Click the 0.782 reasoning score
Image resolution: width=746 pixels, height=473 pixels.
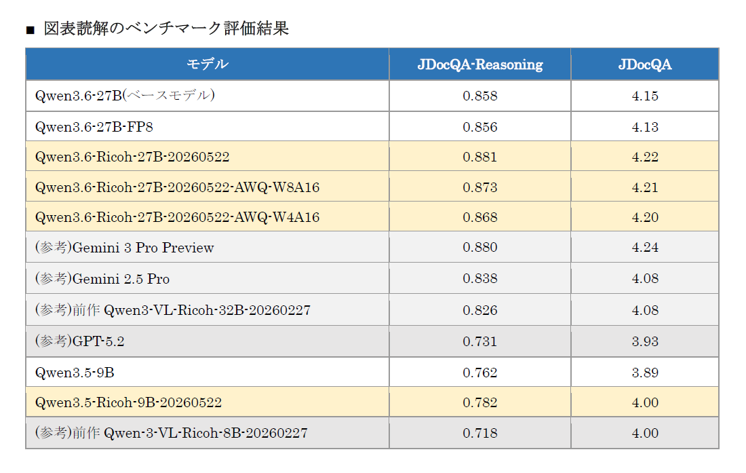(x=480, y=402)
